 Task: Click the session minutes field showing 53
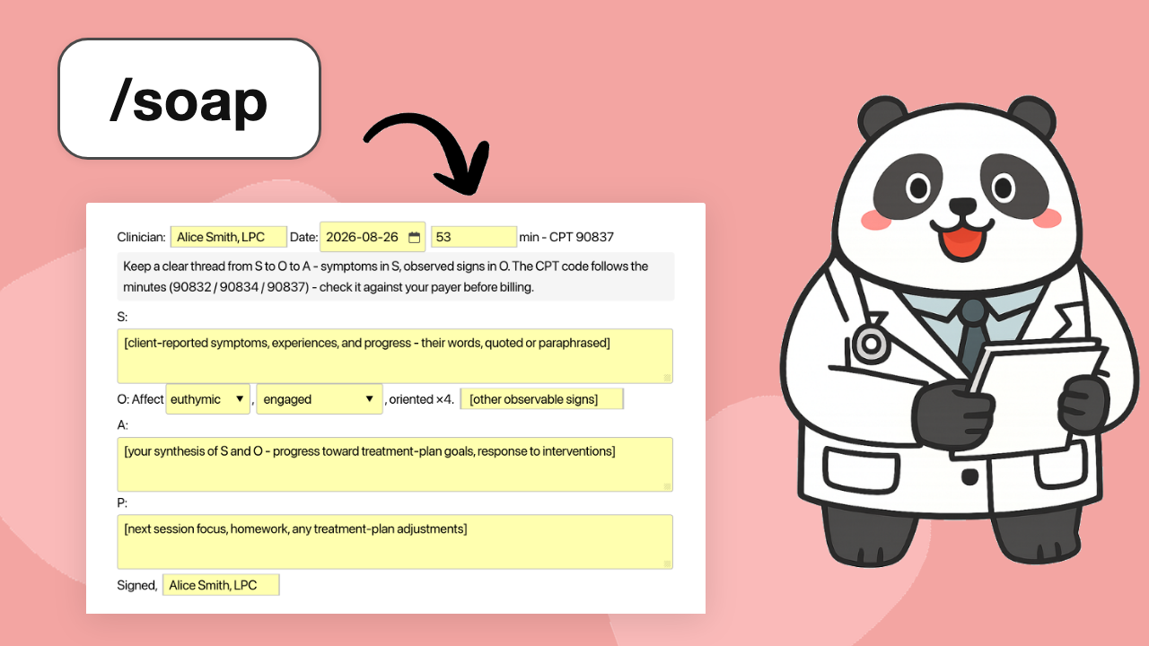tap(474, 237)
